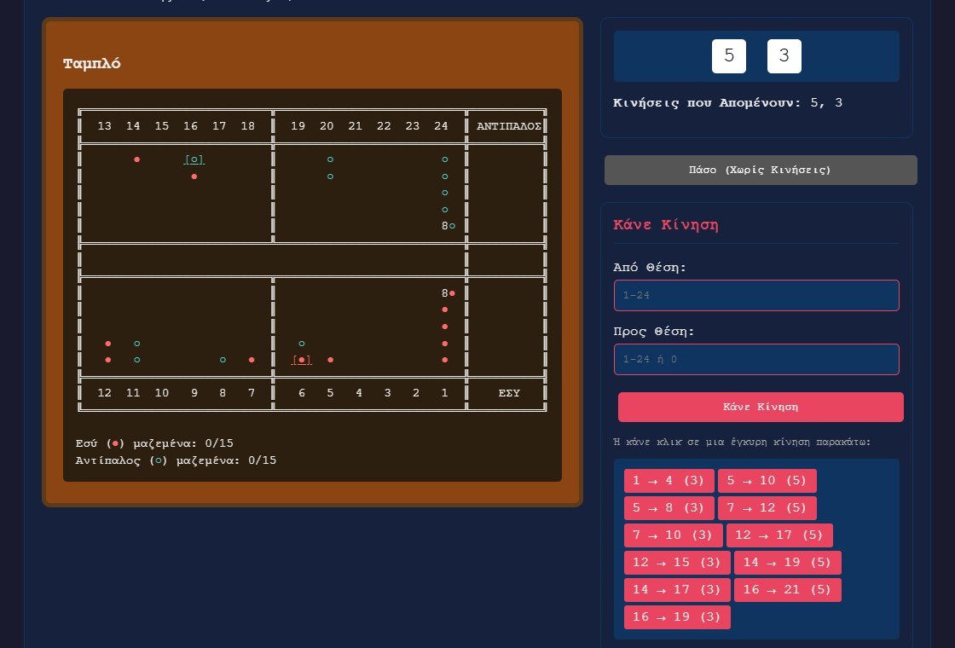Click the 8 stack counter with the teal checker
This screenshot has height=648, width=955.
click(449, 226)
